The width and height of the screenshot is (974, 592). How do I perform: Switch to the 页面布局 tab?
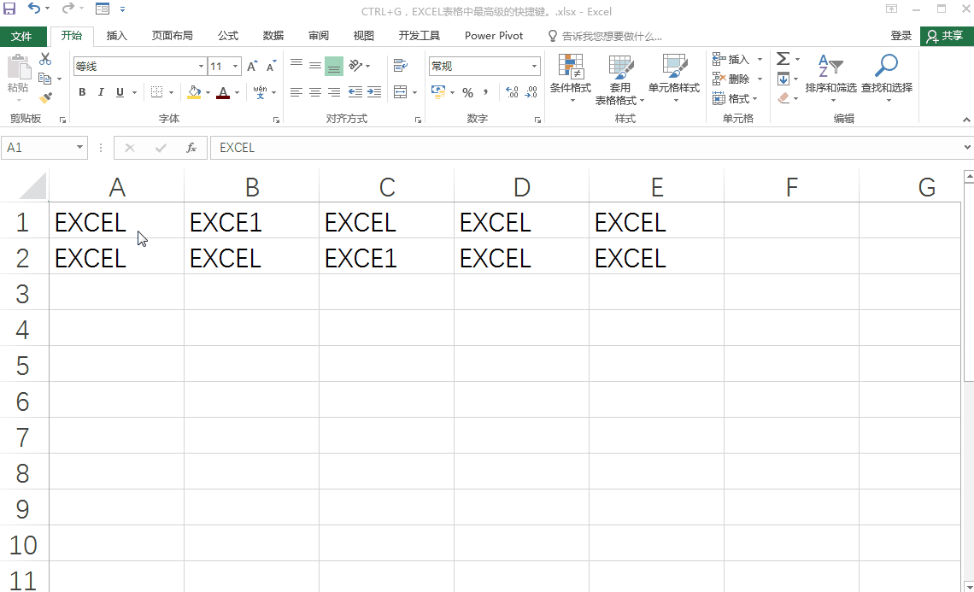[x=172, y=36]
